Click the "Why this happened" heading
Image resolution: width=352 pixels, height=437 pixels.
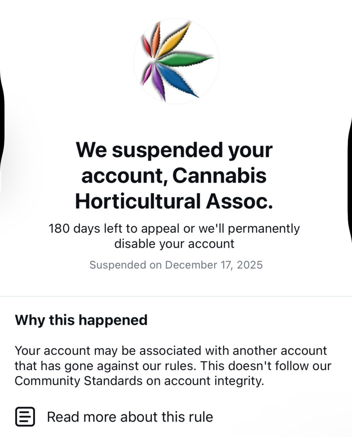[x=81, y=320]
